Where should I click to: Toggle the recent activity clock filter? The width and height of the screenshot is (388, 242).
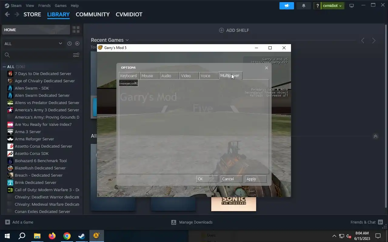(69, 44)
